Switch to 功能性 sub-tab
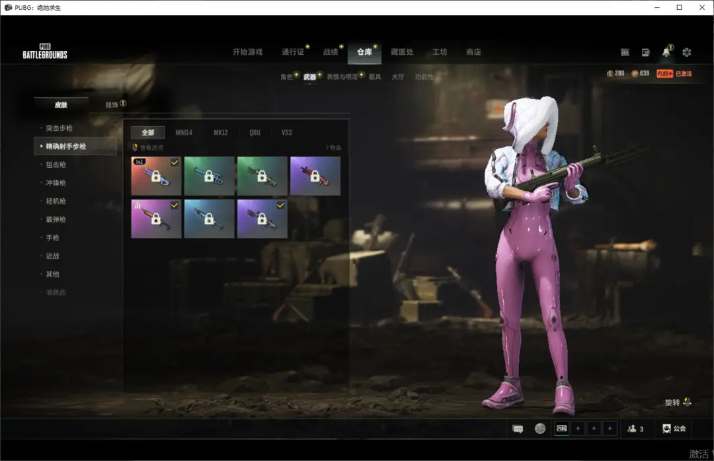This screenshot has height=461, width=714. [x=424, y=77]
